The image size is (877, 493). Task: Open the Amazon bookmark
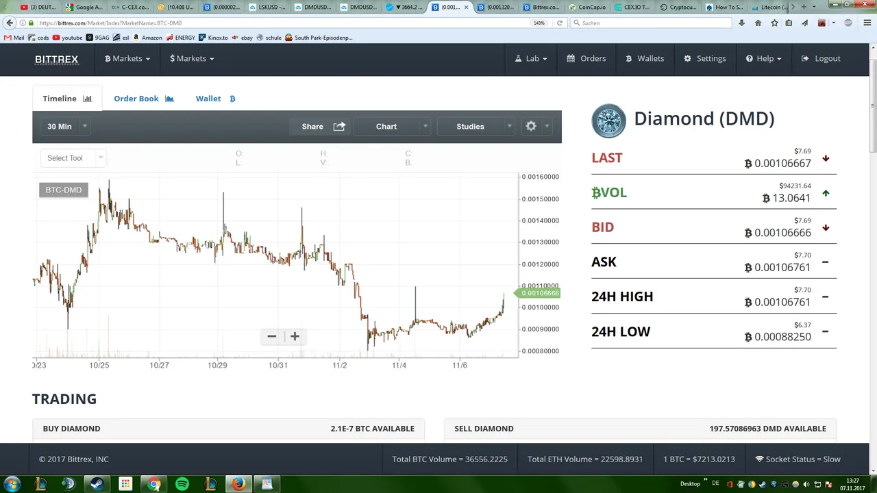click(147, 38)
